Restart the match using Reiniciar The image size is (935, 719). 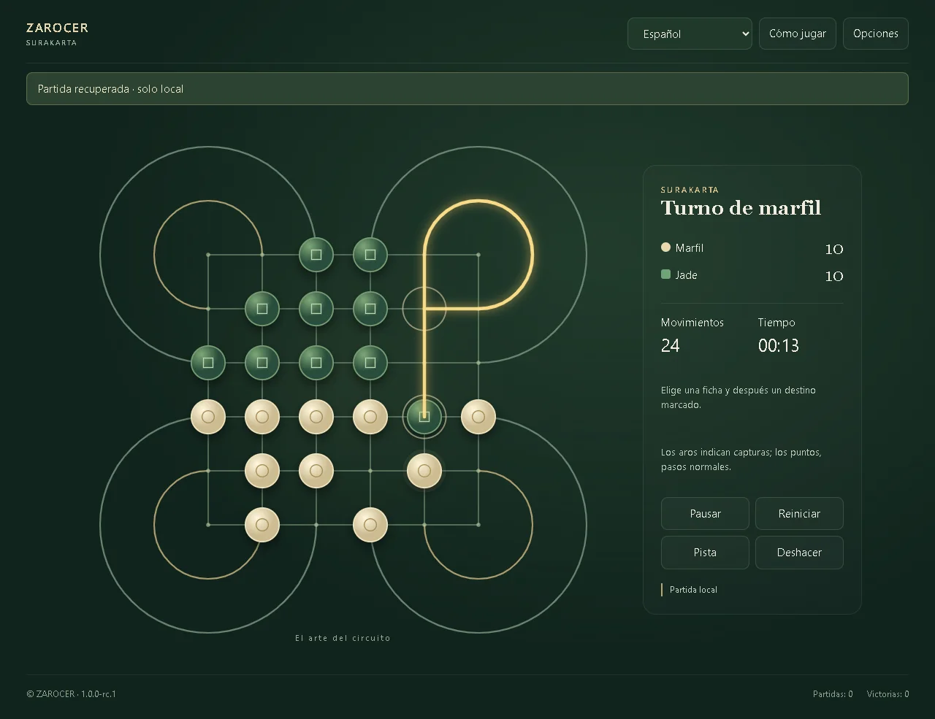tap(799, 514)
